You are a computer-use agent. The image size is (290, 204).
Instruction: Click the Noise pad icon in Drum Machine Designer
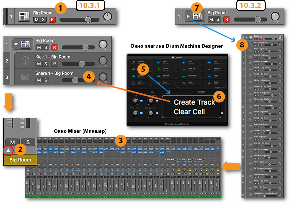(x=184, y=62)
